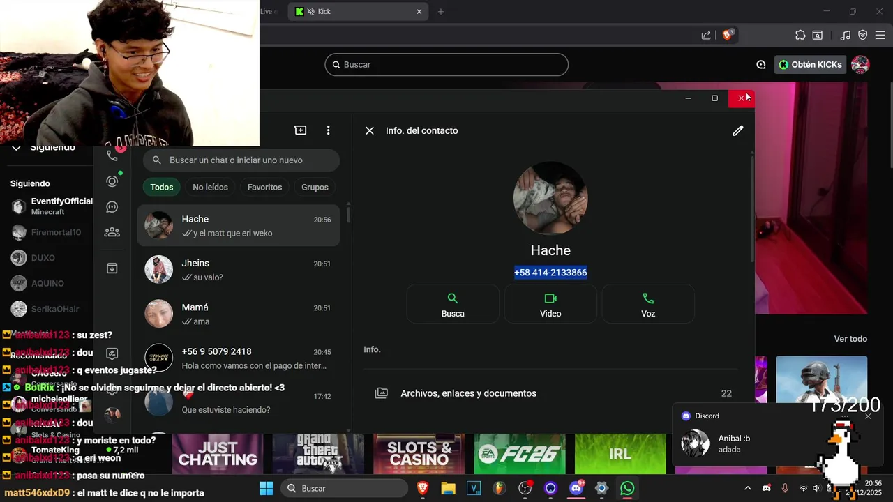Open the browser hamburger menu
The width and height of the screenshot is (893, 502).
click(x=880, y=35)
